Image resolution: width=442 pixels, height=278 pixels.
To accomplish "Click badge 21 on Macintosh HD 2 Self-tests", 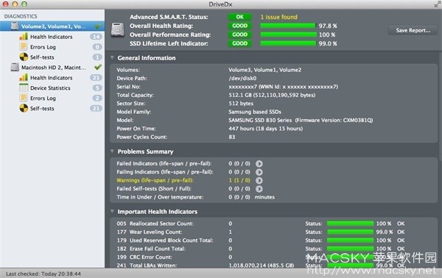I will [96, 108].
